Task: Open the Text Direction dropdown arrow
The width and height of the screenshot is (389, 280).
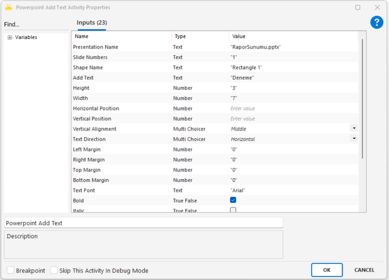Action: pyautogui.click(x=354, y=139)
